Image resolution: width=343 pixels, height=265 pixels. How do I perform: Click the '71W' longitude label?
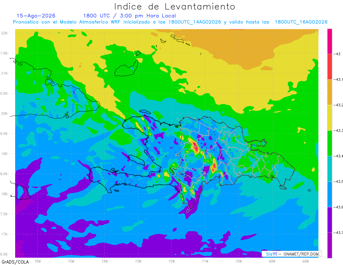coord(205,261)
